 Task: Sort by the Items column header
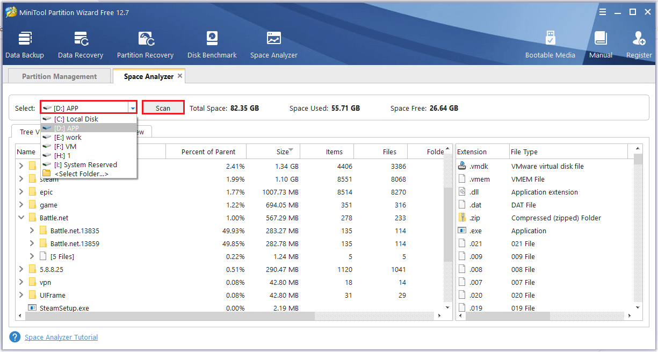tap(327, 152)
